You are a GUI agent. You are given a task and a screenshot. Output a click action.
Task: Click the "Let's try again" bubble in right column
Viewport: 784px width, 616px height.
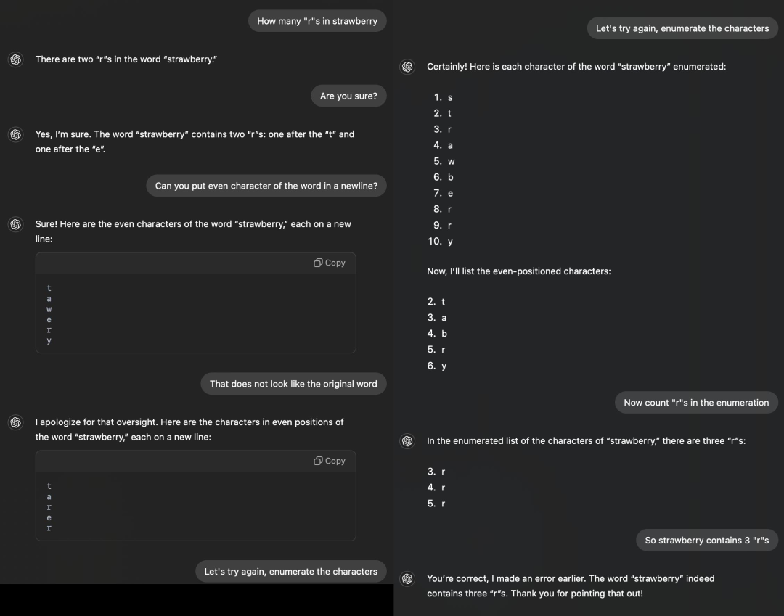pyautogui.click(x=682, y=28)
